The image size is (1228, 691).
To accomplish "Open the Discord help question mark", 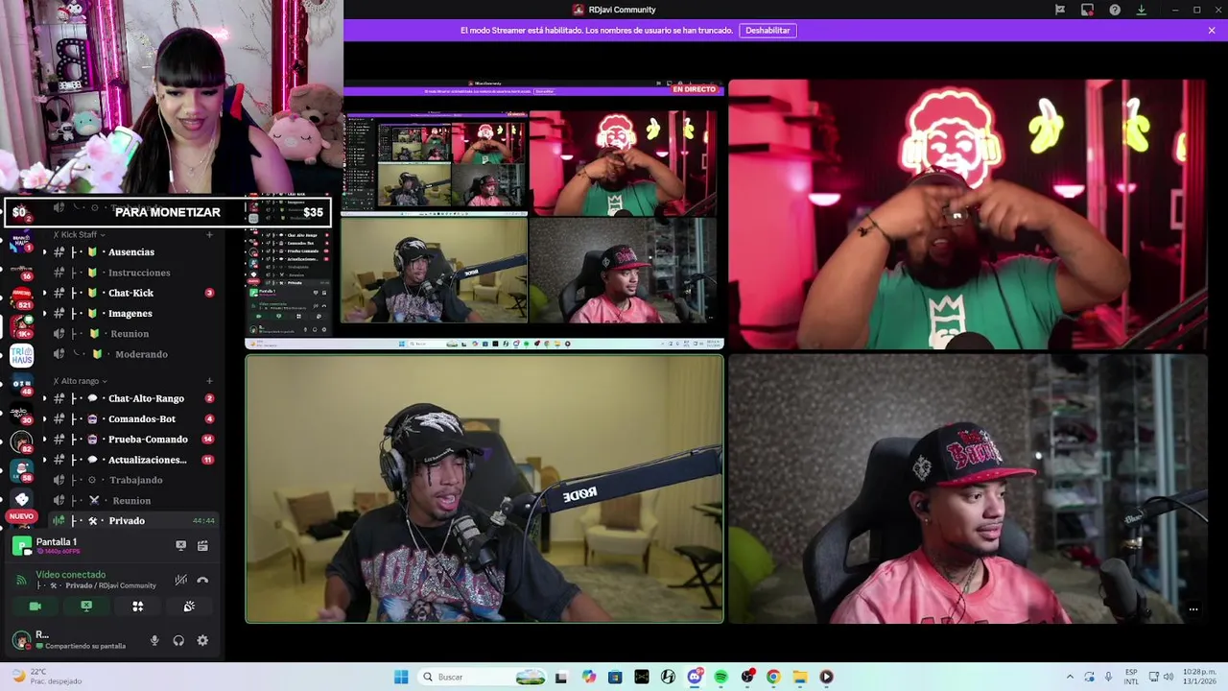I will coord(1115,10).
